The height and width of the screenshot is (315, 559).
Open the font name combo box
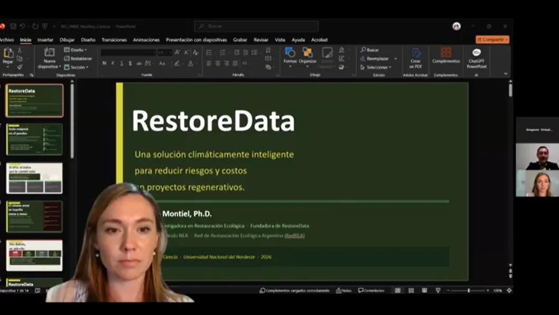click(x=129, y=52)
